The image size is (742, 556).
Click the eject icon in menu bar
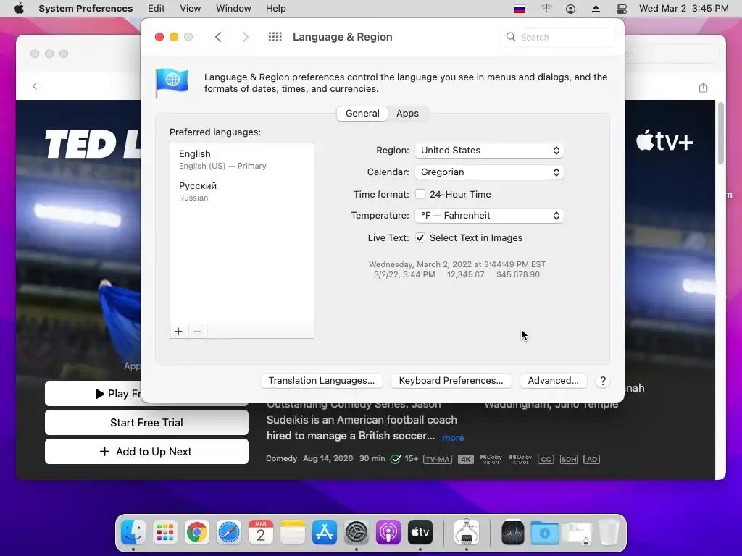tap(596, 9)
